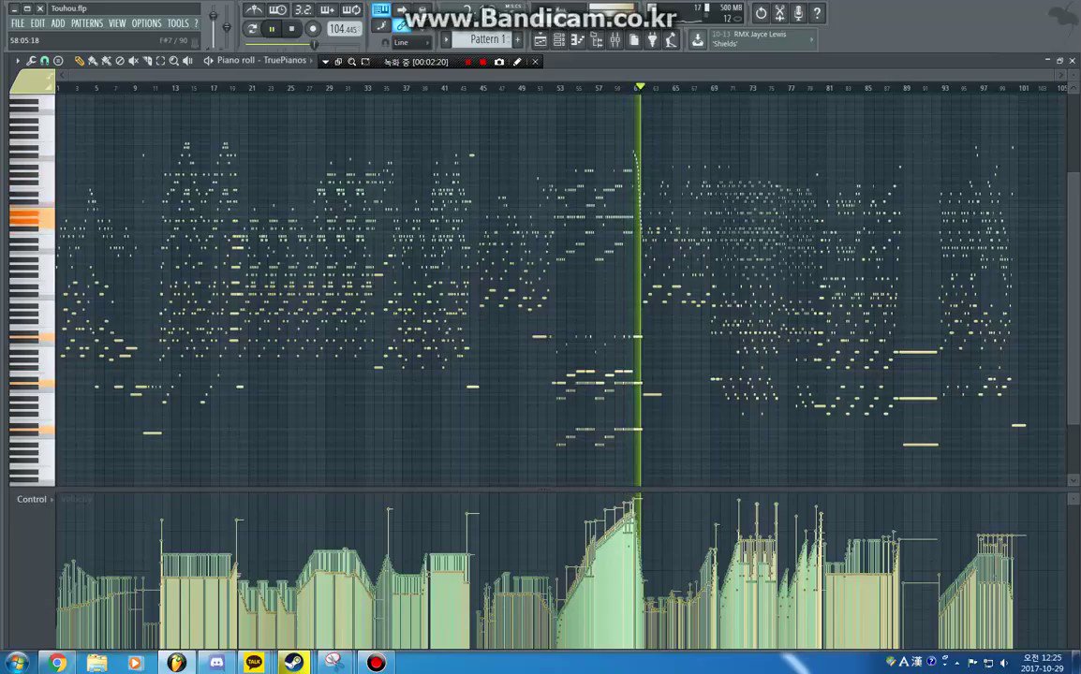This screenshot has width=1081, height=674.
Task: Toggle the 3.2 countdown before recording
Action: tap(303, 9)
